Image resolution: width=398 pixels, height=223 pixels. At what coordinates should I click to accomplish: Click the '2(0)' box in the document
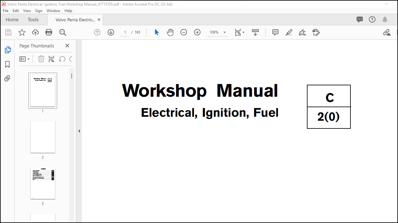(329, 118)
